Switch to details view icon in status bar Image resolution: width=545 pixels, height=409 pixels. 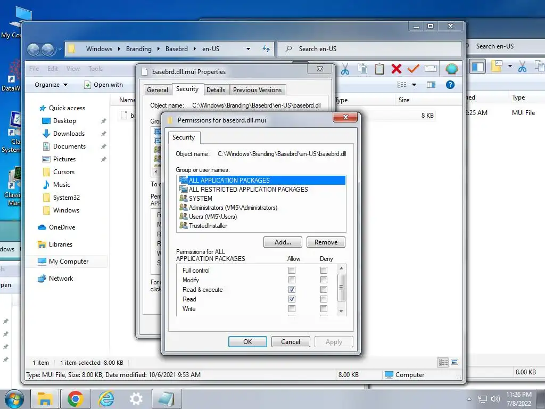[x=443, y=362]
